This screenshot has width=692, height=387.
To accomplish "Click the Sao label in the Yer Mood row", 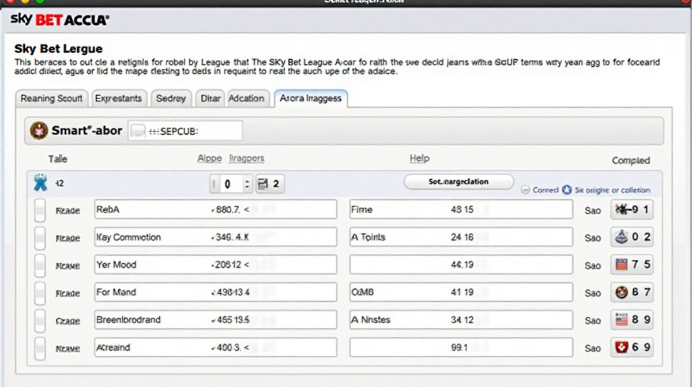I will pyautogui.click(x=592, y=265).
